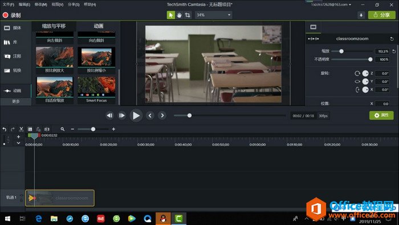Split the clip at playhead
Viewport: 399px width, 225px height.
(x=47, y=129)
